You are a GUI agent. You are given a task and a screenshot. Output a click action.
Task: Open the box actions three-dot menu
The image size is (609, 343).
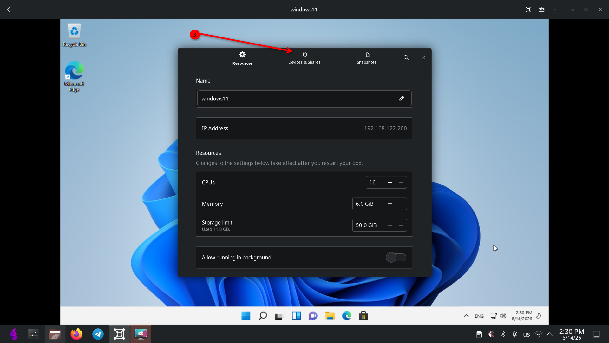pos(555,10)
